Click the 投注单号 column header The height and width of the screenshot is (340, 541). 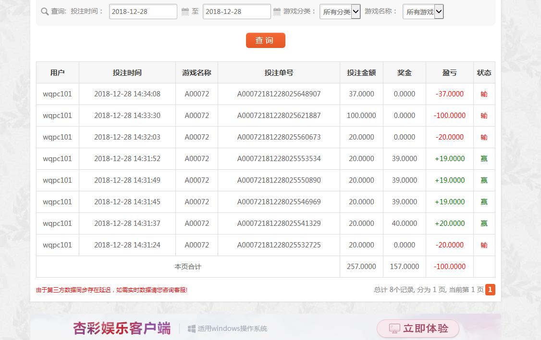[x=279, y=73]
